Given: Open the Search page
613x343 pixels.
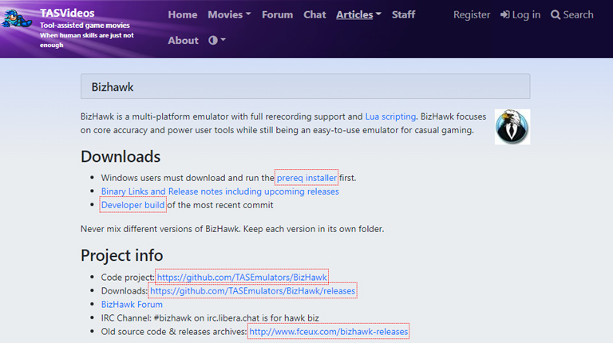Looking at the screenshot, I should [572, 14].
